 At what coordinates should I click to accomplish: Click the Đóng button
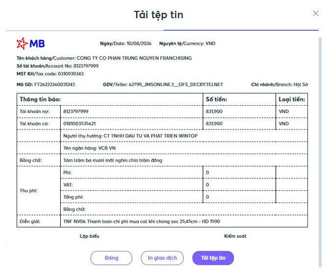click(x=111, y=258)
